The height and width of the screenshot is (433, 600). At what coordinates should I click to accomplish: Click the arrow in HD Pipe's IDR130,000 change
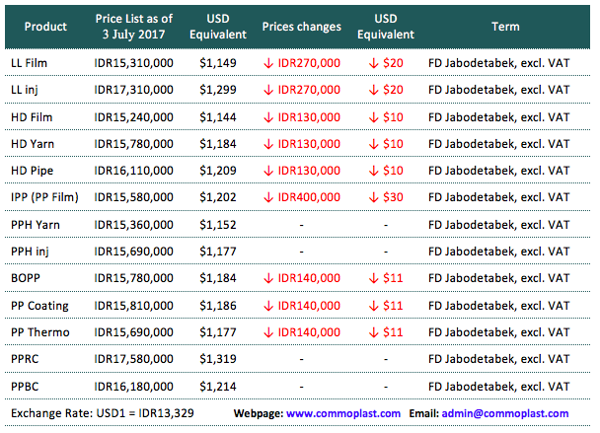point(269,171)
